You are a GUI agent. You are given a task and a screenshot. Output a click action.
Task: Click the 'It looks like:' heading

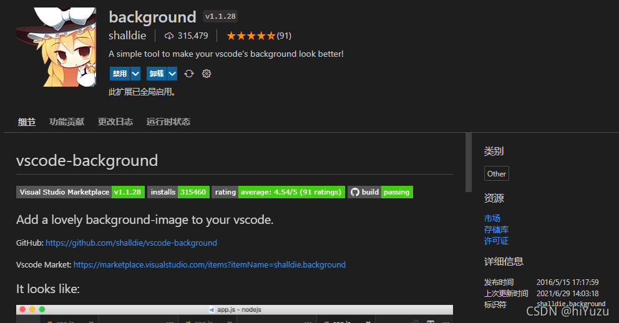point(48,289)
